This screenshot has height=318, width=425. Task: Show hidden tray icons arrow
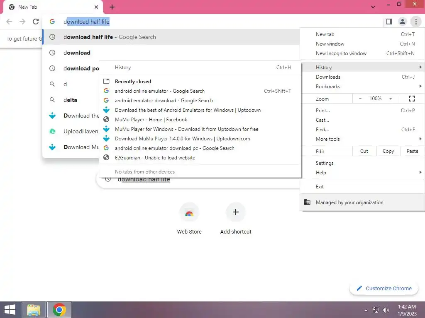[x=366, y=310]
